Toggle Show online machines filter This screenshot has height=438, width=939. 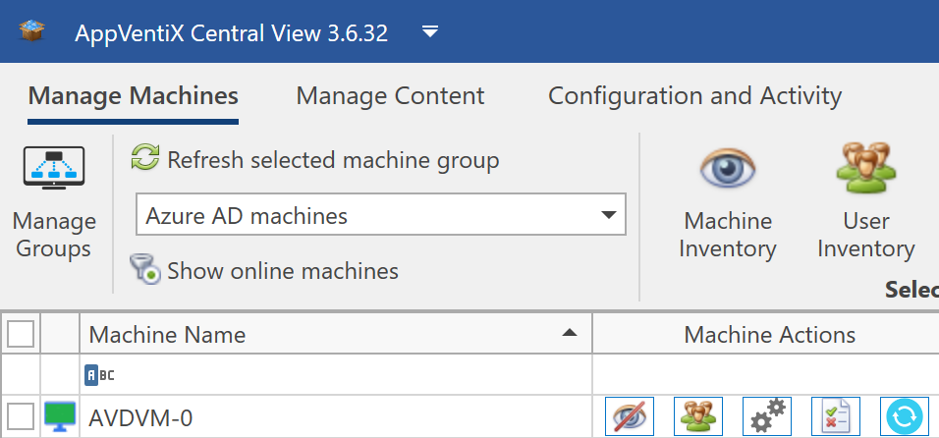tap(265, 271)
